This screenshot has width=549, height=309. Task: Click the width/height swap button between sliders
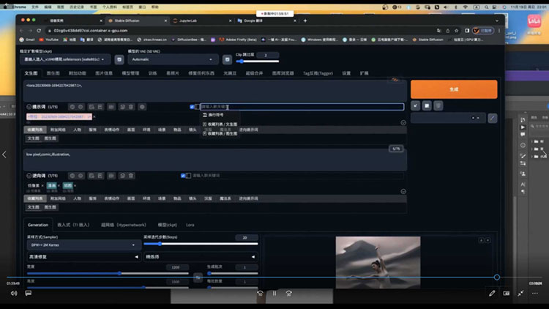pyautogui.click(x=197, y=277)
